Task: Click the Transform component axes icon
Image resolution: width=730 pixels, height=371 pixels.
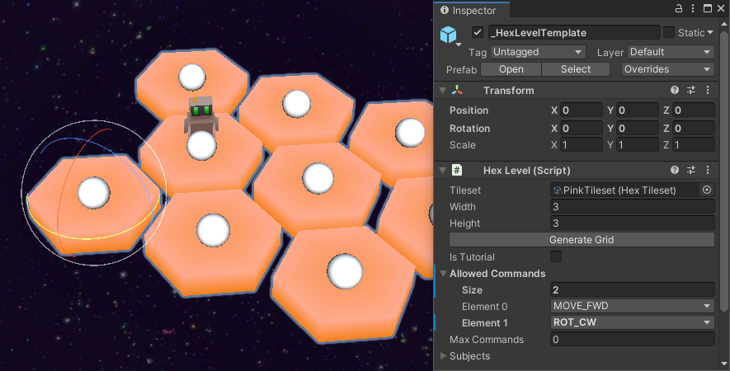Action: [457, 91]
